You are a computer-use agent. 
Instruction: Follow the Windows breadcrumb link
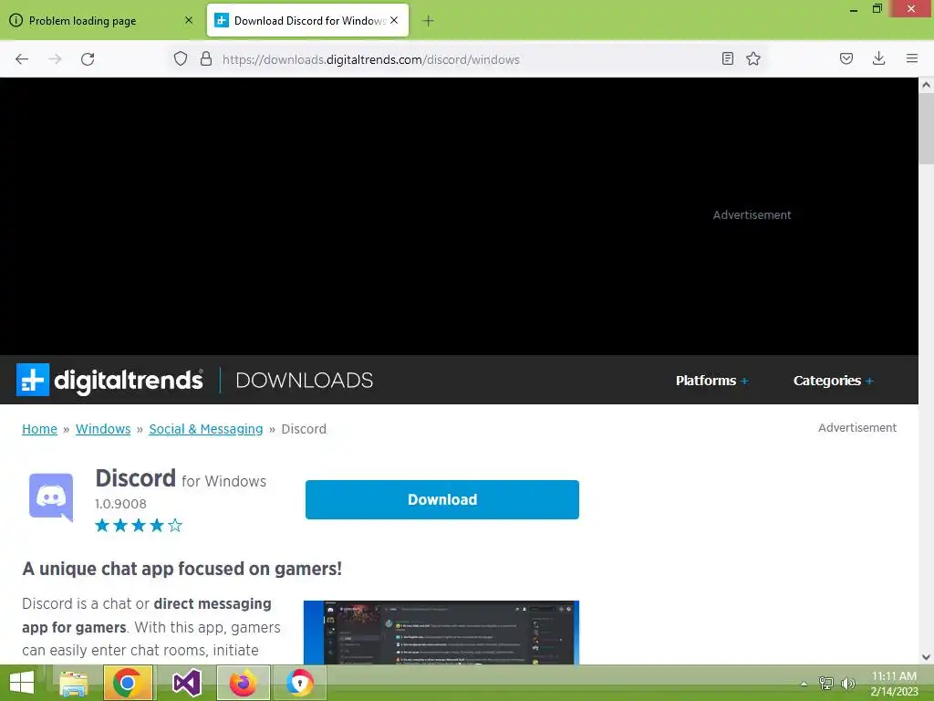(103, 429)
